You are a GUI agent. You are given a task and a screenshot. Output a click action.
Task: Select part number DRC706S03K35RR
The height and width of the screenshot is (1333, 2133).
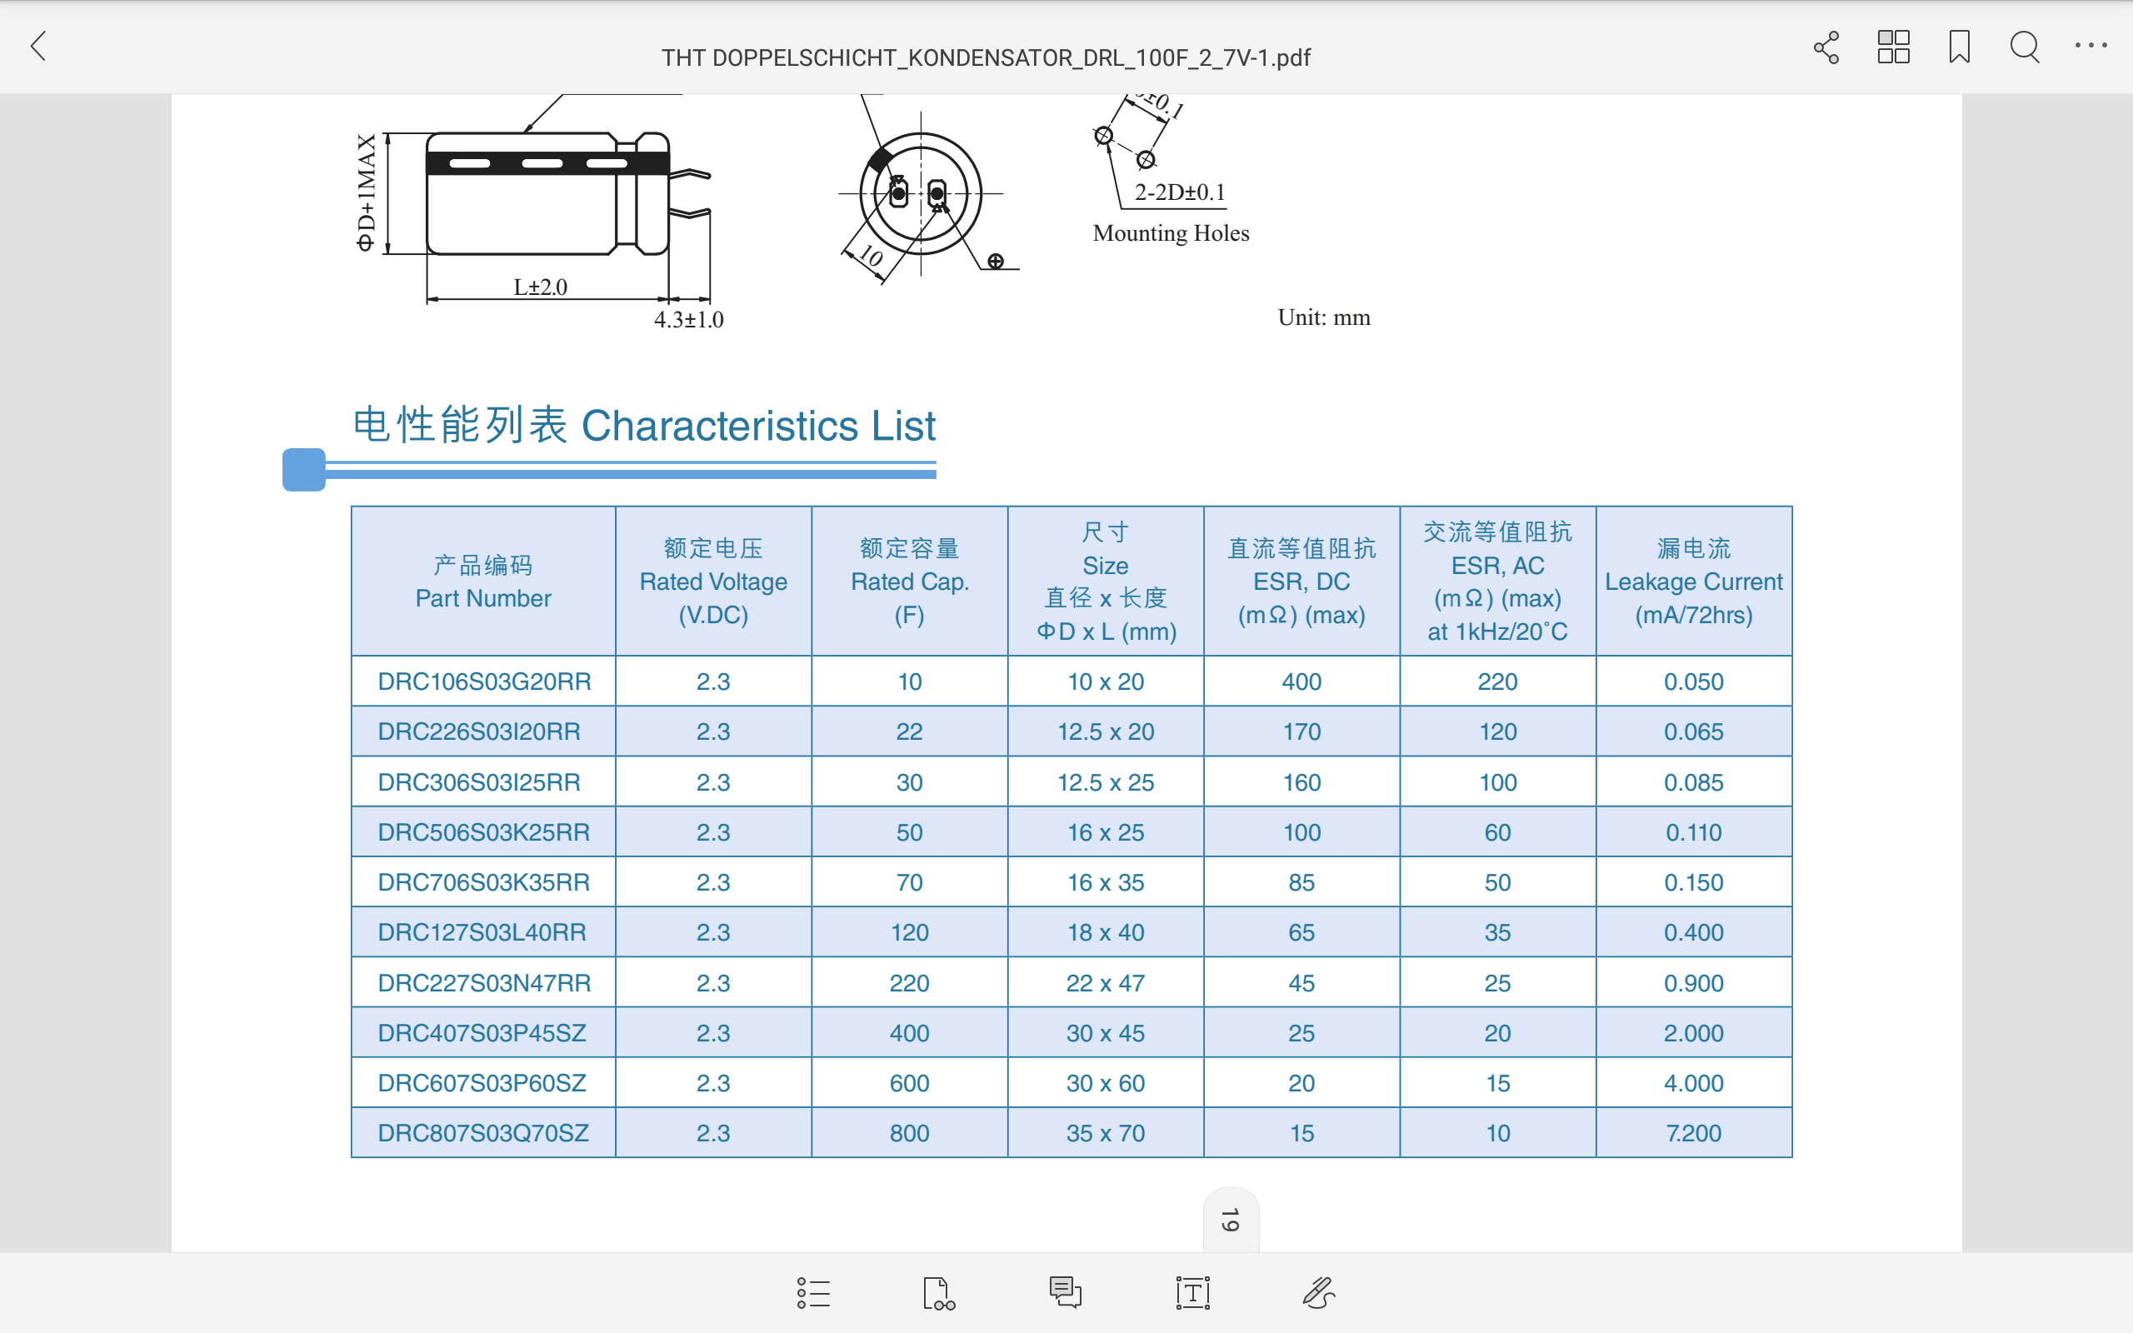pyautogui.click(x=483, y=882)
